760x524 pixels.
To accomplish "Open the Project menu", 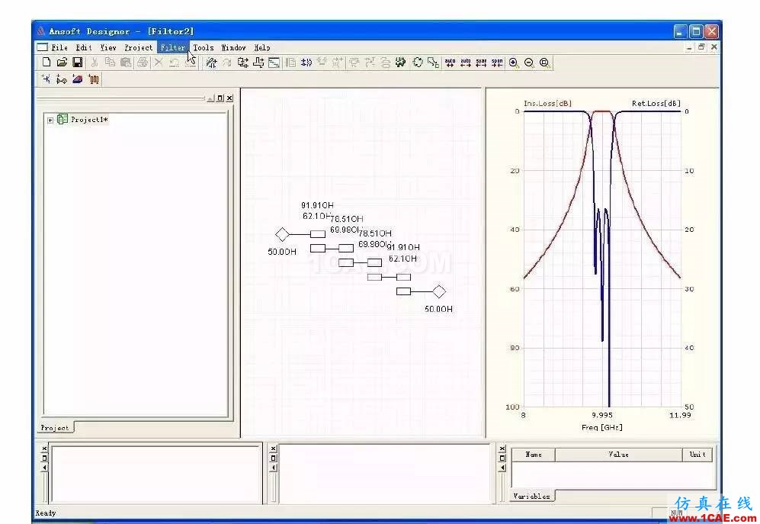I will coord(138,47).
